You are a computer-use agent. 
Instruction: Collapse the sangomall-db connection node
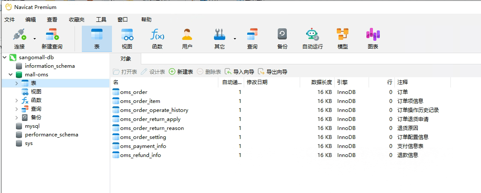(5, 57)
